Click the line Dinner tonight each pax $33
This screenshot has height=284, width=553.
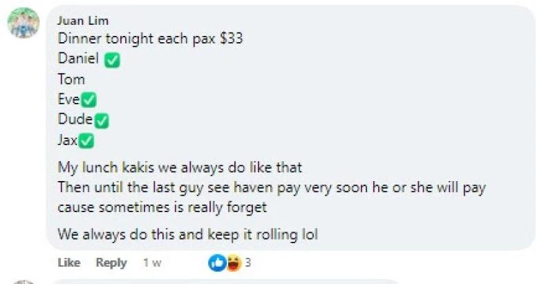(150, 39)
